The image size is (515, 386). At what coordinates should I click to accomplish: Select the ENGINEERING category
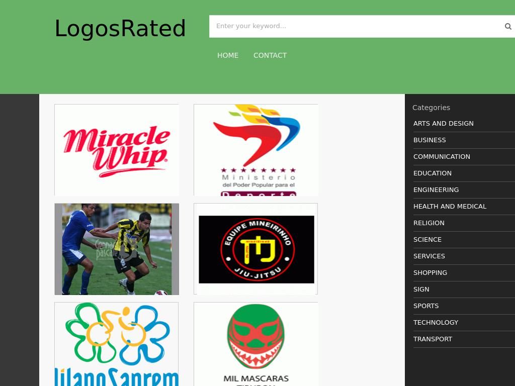[436, 189]
